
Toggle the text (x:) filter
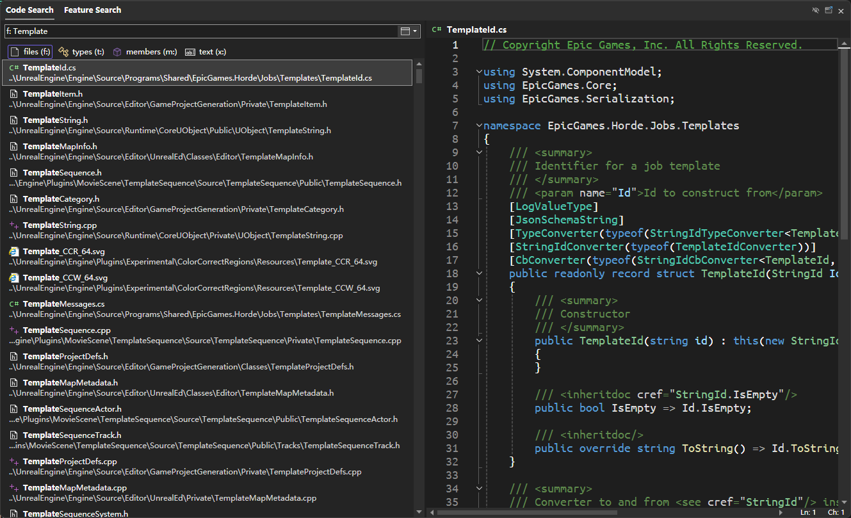click(206, 52)
